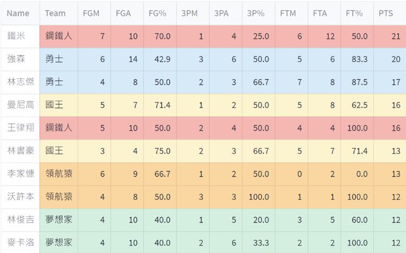Click the 3PM column header
This screenshot has height=253, width=406.
click(189, 13)
